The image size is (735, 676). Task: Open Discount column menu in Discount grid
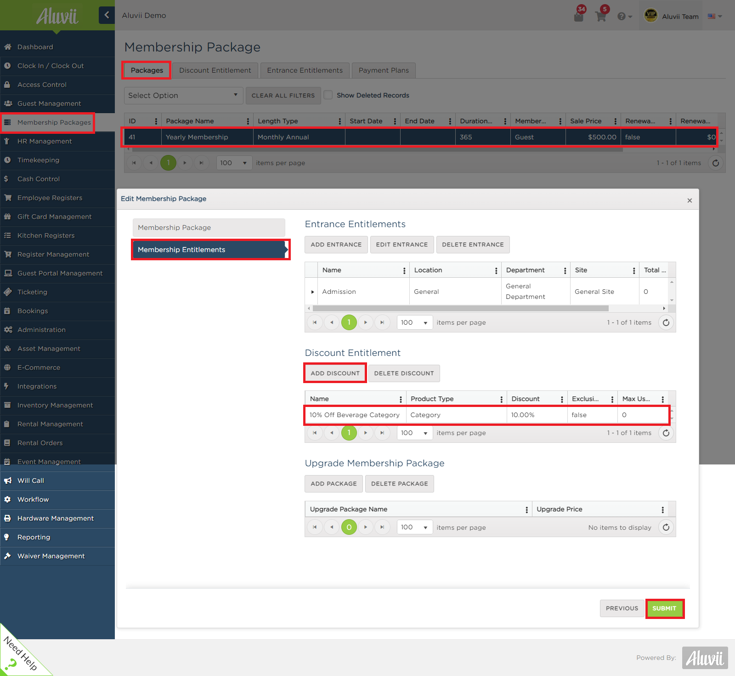pyautogui.click(x=562, y=399)
